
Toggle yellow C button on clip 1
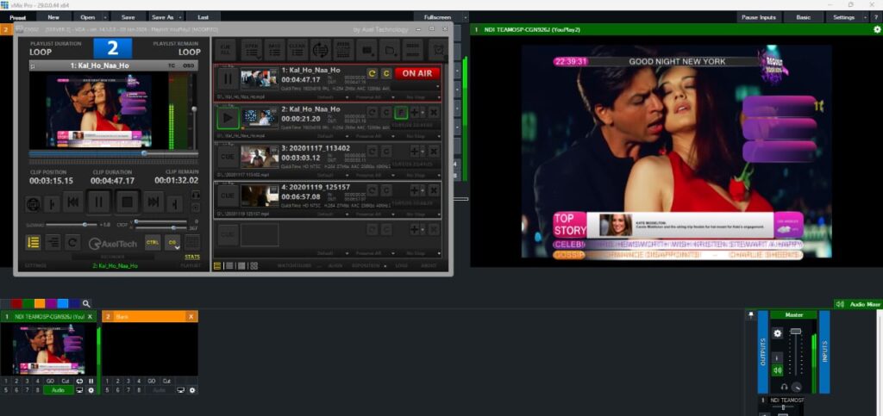(x=386, y=73)
